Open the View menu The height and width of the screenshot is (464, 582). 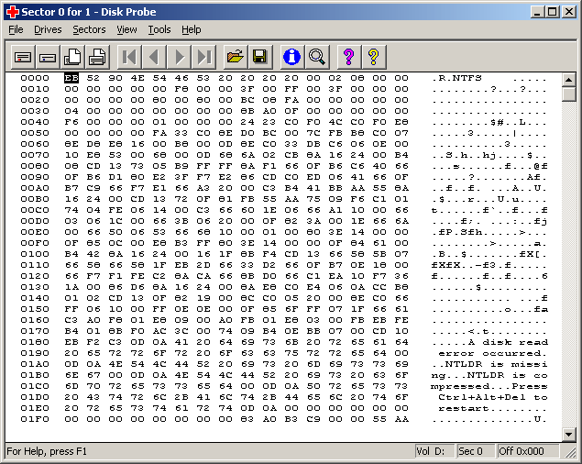(126, 29)
